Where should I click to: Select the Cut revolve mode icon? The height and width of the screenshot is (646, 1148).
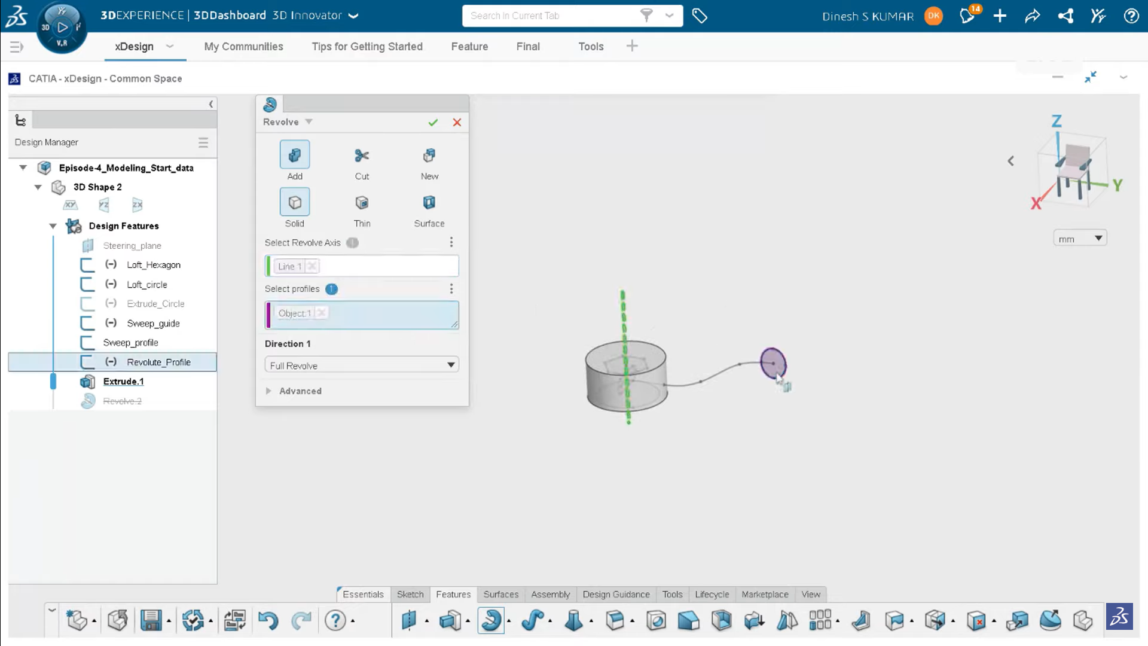(x=362, y=156)
